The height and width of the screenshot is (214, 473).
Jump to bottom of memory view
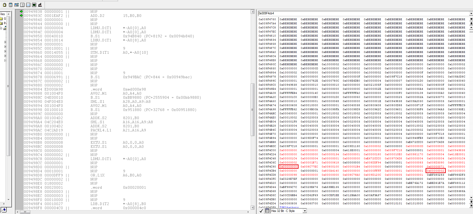point(471,205)
